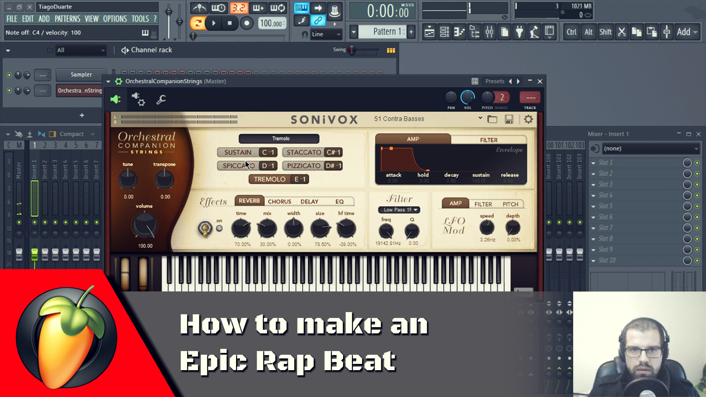
Task: Open the Add toolbar dropdown
Action: click(687, 32)
